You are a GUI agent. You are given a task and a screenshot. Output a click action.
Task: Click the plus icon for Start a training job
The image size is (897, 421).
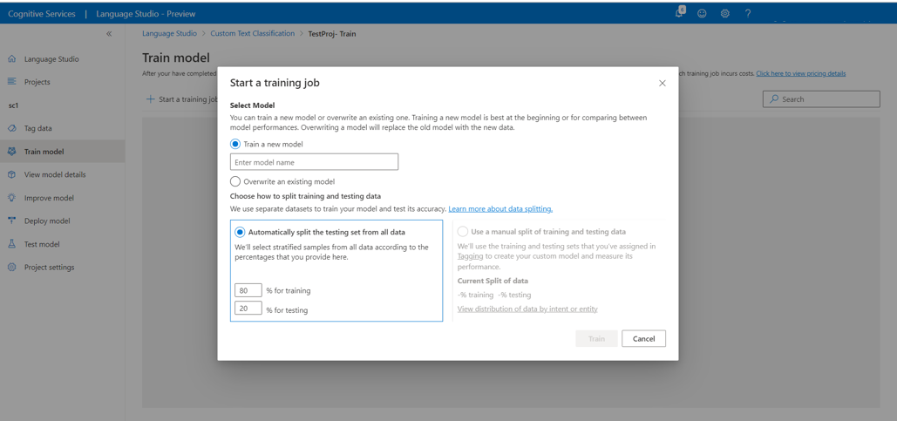click(x=151, y=99)
